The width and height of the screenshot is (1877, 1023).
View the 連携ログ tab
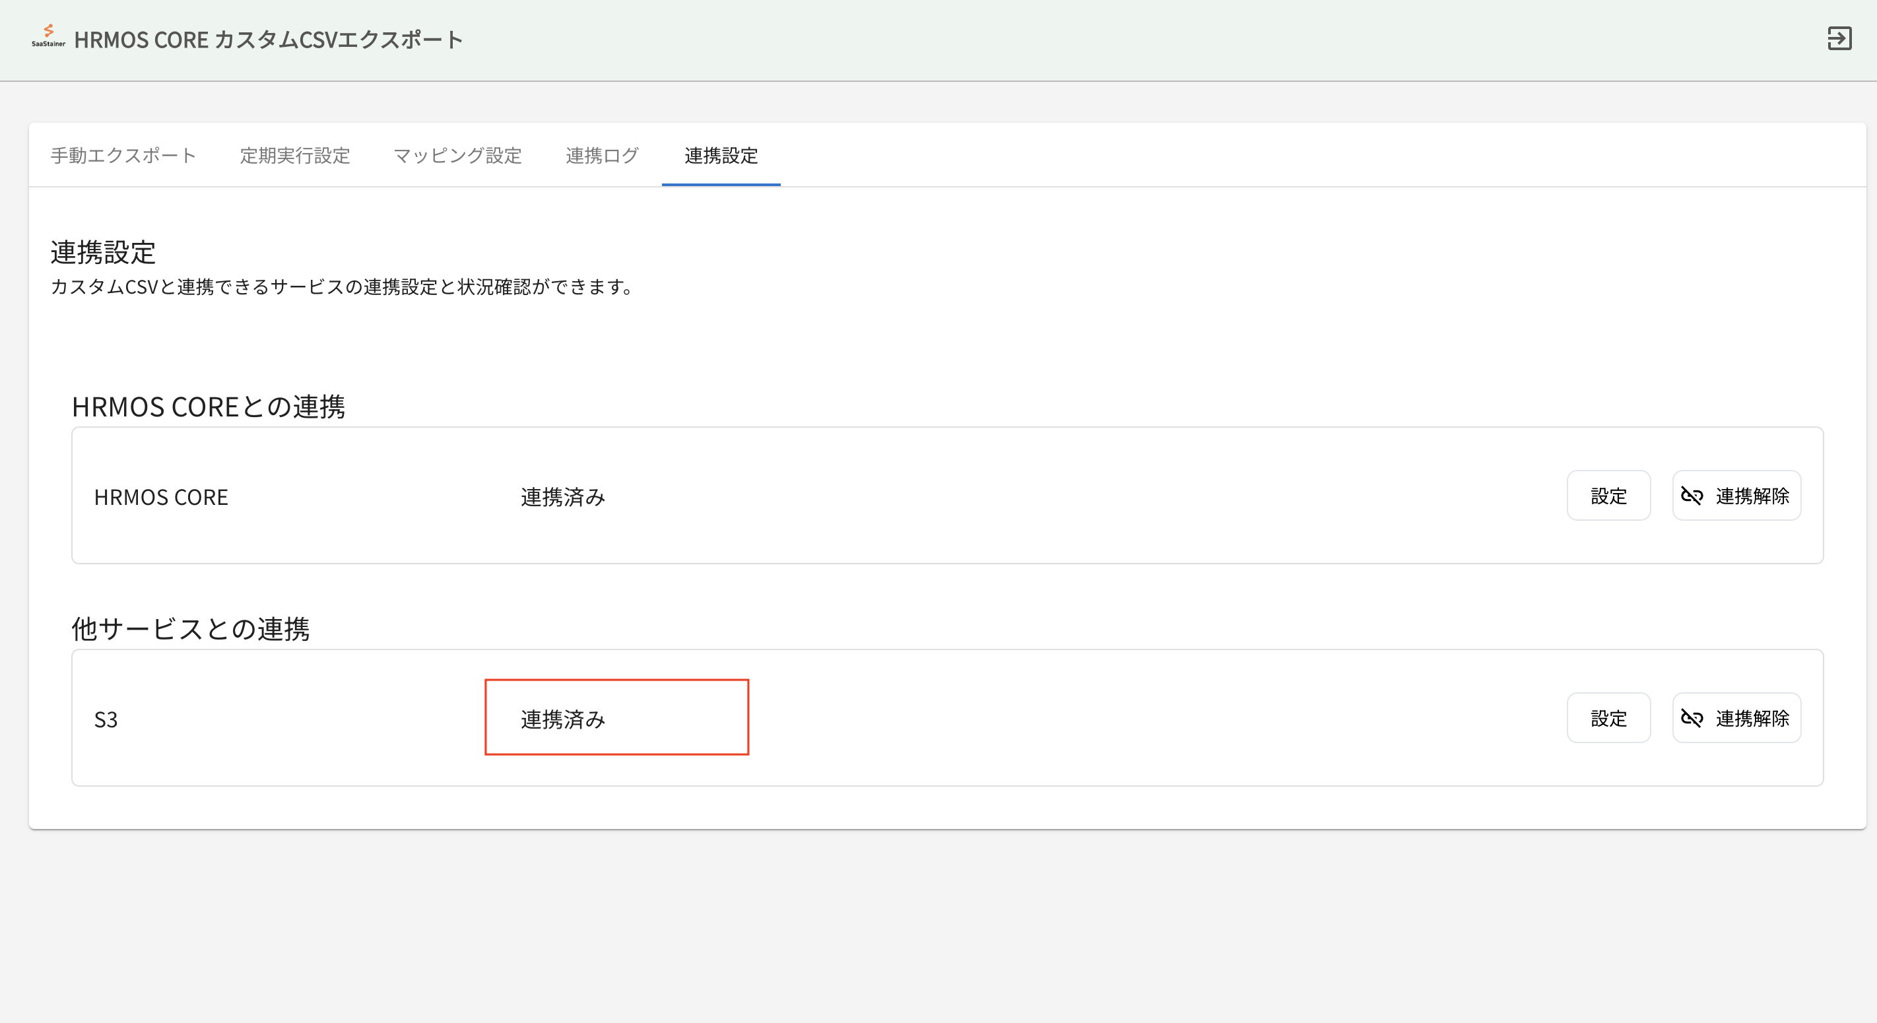pyautogui.click(x=602, y=155)
